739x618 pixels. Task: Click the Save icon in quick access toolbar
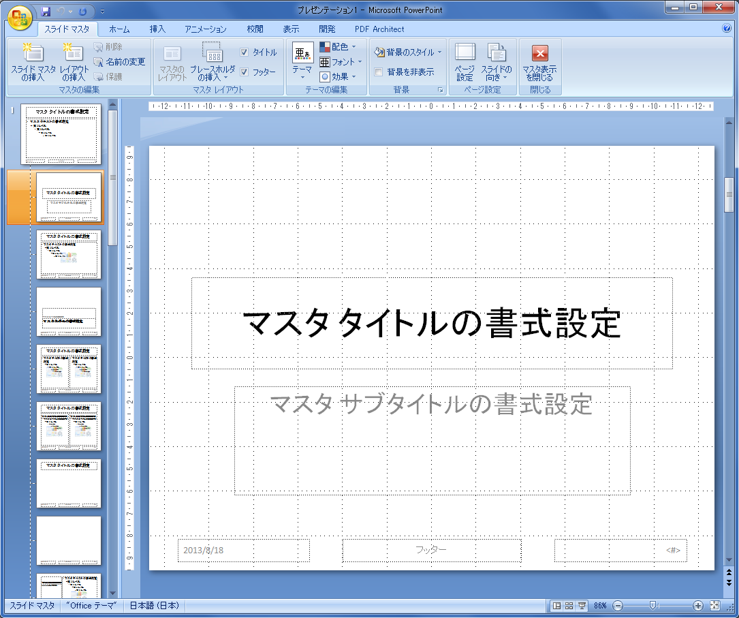(x=46, y=11)
